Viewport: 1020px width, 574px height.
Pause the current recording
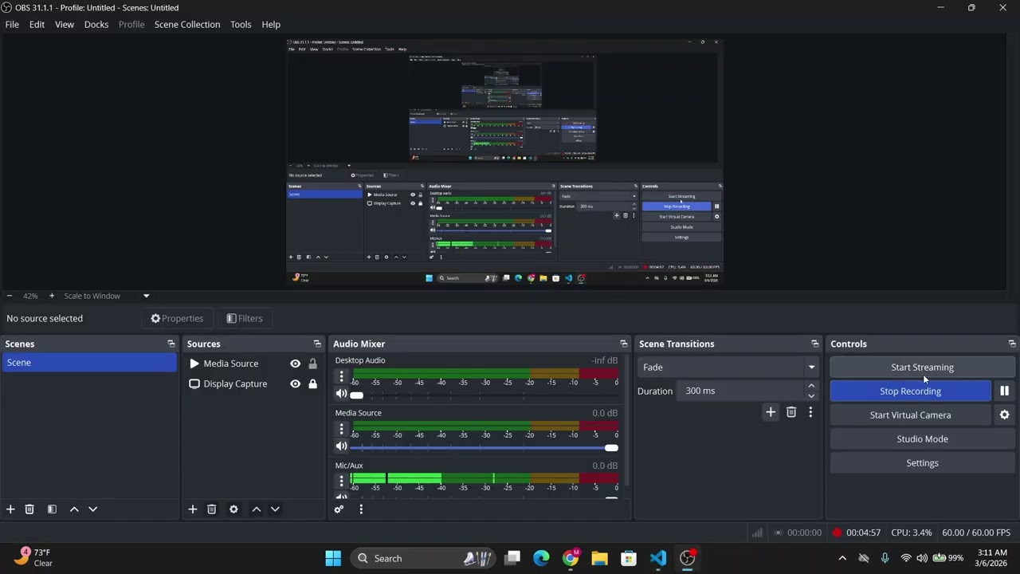click(1004, 391)
